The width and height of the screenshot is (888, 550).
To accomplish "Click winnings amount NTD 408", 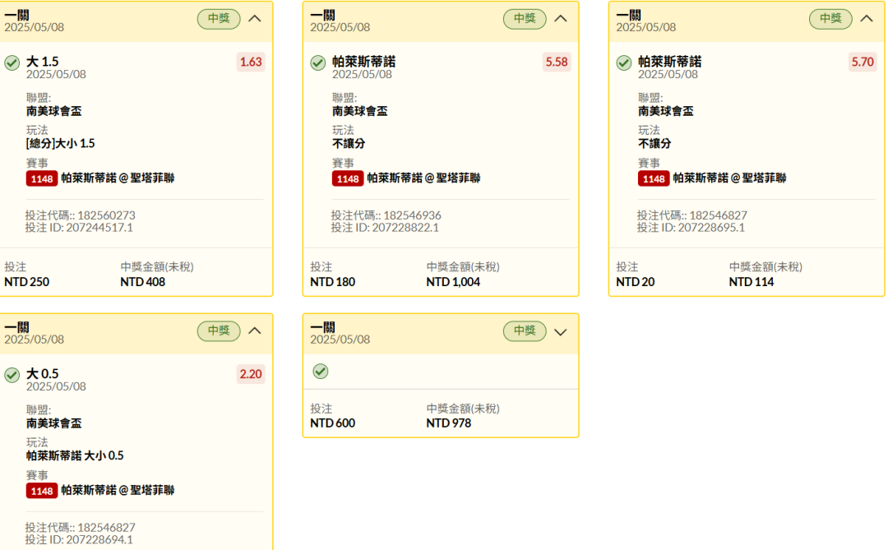I will tap(143, 282).
